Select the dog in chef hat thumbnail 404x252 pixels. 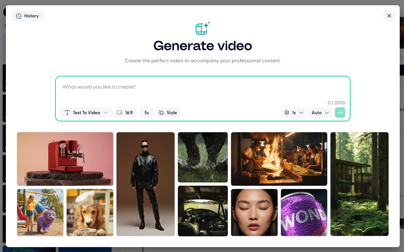pos(90,212)
